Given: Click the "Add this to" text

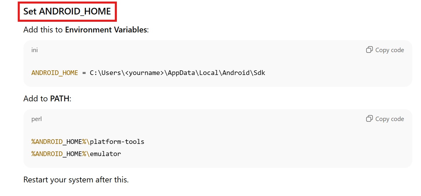Looking at the screenshot, I should tap(43, 30).
